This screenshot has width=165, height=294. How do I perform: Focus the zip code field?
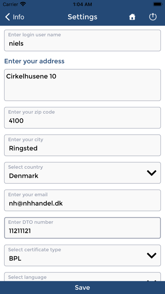click(x=82, y=118)
